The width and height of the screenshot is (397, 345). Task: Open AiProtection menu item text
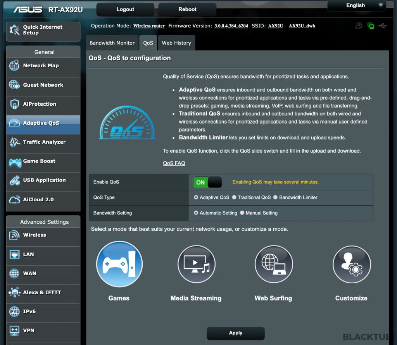coord(40,104)
